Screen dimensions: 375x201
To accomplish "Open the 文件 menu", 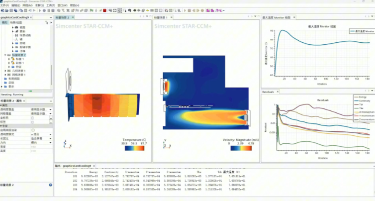I will click(x=4, y=5).
